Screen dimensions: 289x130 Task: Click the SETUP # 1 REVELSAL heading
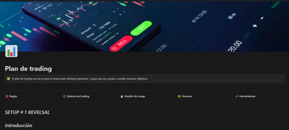27,112
